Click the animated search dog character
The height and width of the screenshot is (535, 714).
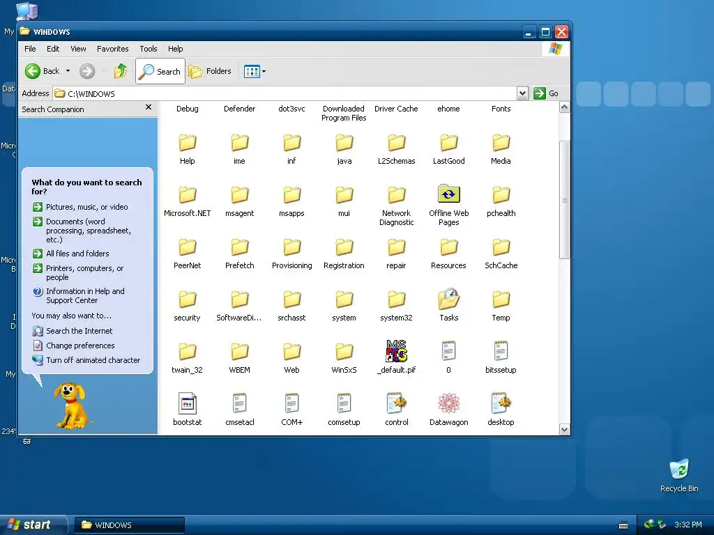pyautogui.click(x=70, y=405)
